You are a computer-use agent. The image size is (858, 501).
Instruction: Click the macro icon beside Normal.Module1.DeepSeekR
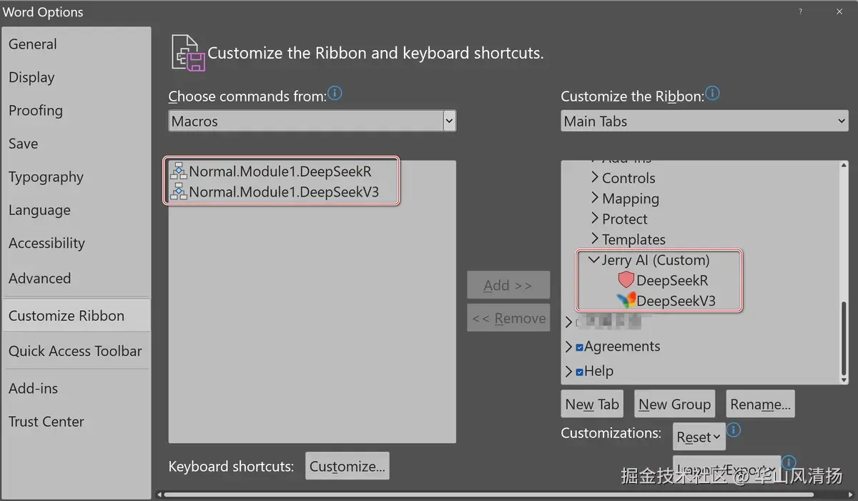(179, 172)
